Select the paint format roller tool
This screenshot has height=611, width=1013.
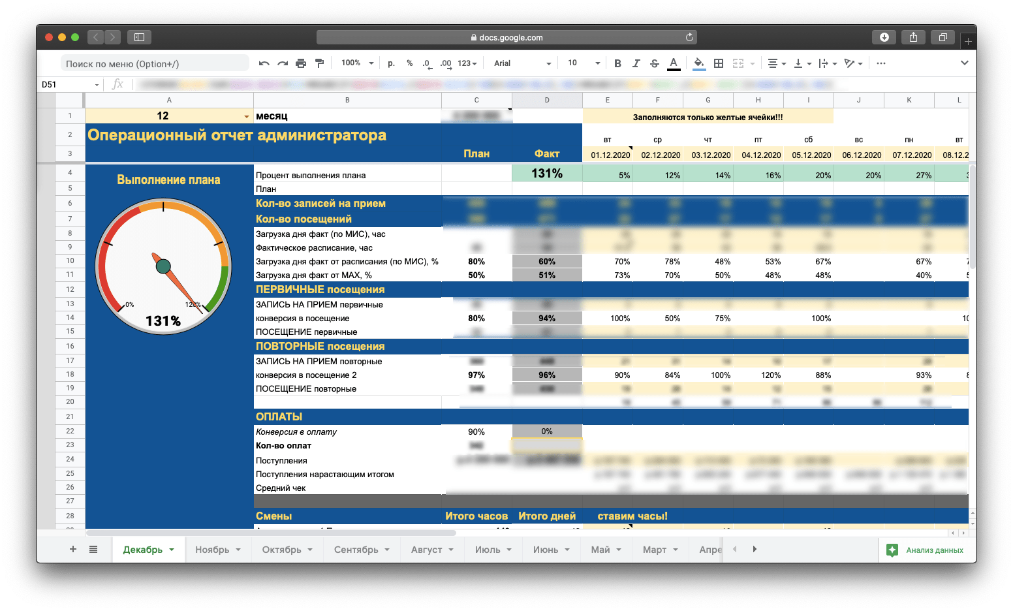(x=319, y=63)
